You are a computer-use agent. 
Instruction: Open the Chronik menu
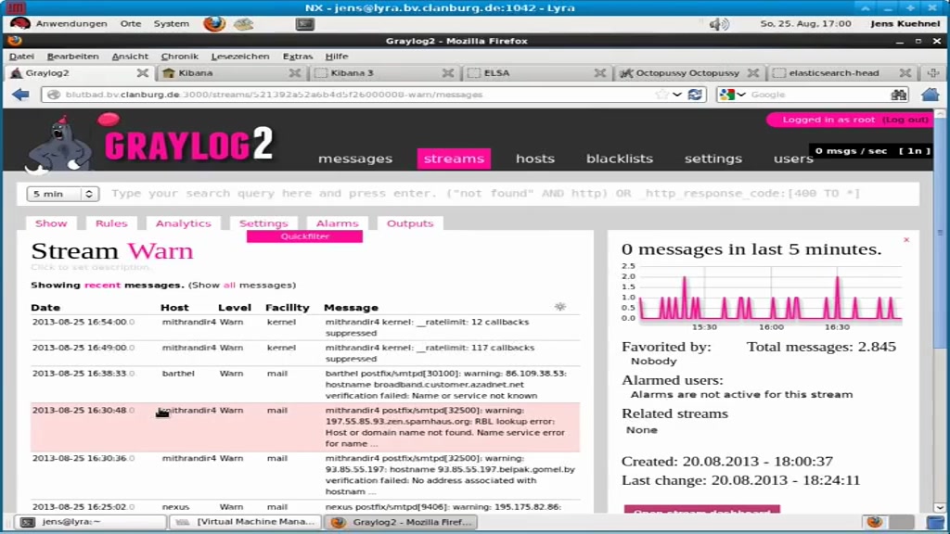tap(179, 57)
